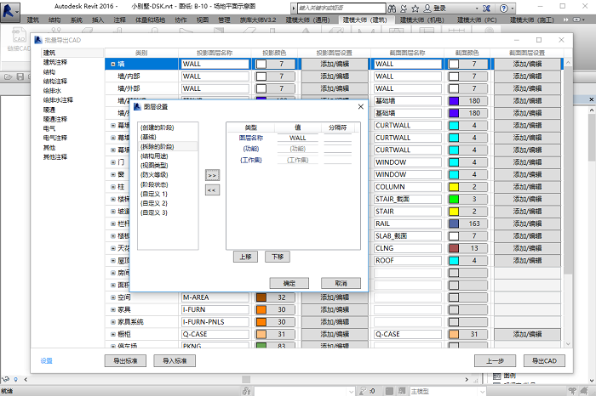Click the editing requests icon in status bar
The height and width of the screenshot is (396, 596).
coord(364,391)
